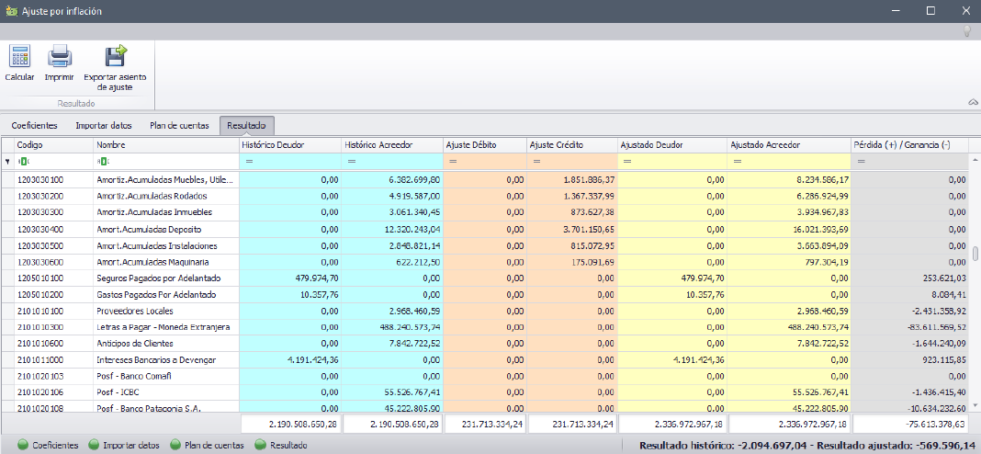
Task: Click the Calcular calculator icon
Action: point(19,58)
